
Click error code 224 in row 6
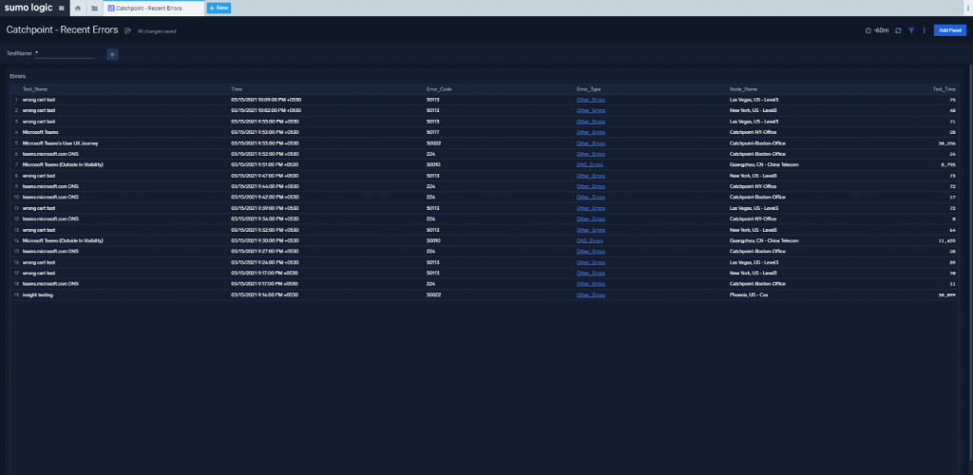(430, 154)
